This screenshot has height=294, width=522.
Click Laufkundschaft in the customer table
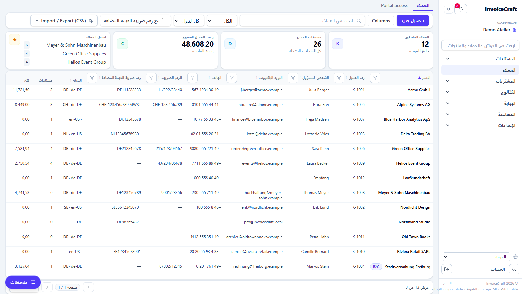(417, 178)
